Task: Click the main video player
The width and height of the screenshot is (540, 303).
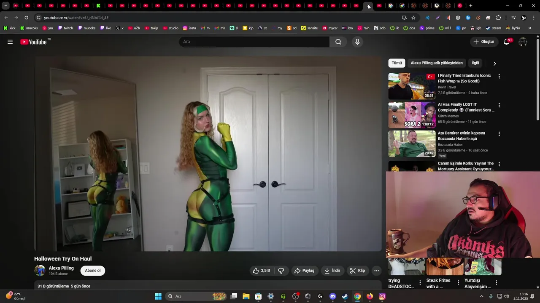Action: coord(208,154)
